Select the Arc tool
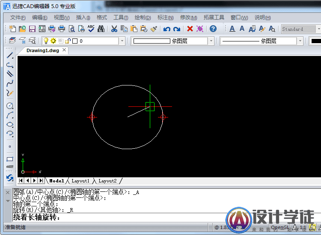This screenshot has width=321, height=235. pos(10,115)
